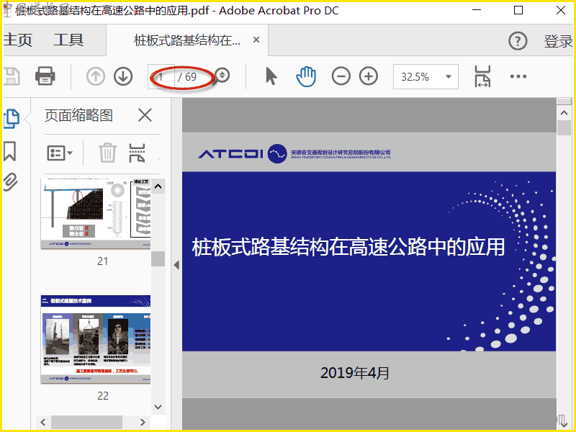Click document vertical scrollbar thumb
This screenshot has width=576, height=432.
click(x=564, y=128)
